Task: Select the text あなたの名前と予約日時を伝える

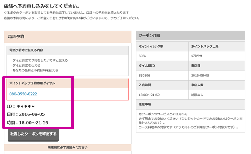Action: point(35,70)
